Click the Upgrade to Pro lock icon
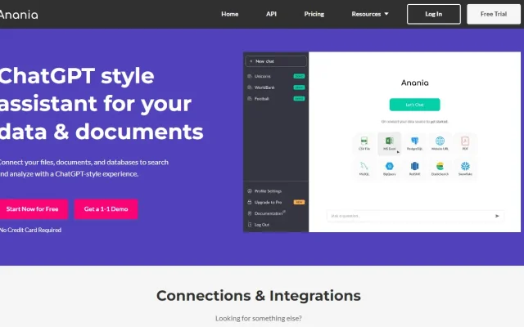This screenshot has height=327, width=524. 249,202
